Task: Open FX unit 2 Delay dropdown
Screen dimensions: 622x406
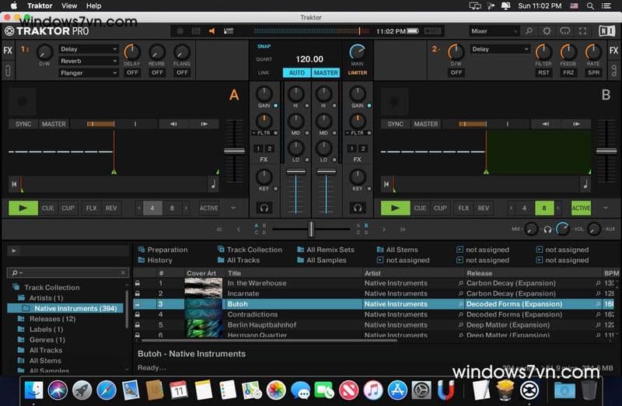Action: [x=500, y=49]
